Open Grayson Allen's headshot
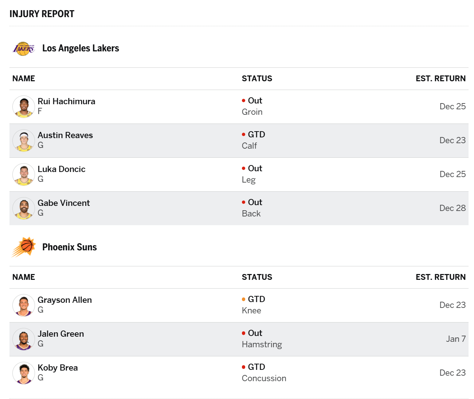 [x=24, y=305]
